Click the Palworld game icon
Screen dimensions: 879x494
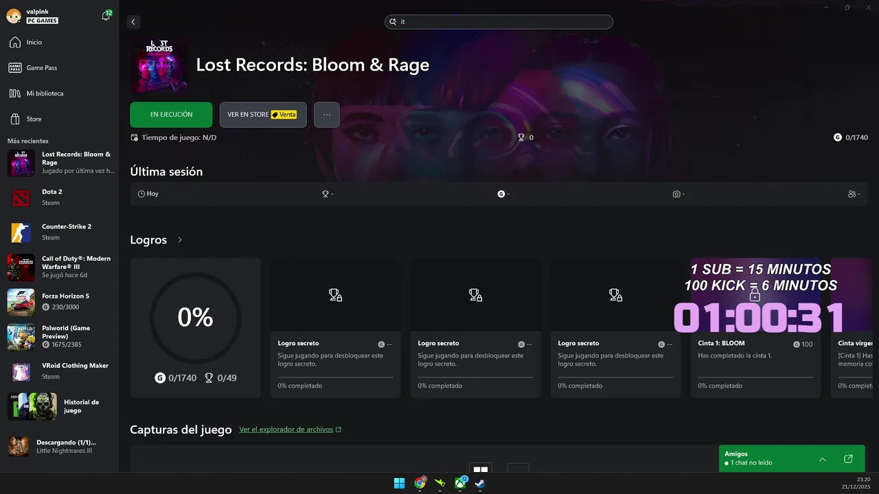[x=21, y=337]
